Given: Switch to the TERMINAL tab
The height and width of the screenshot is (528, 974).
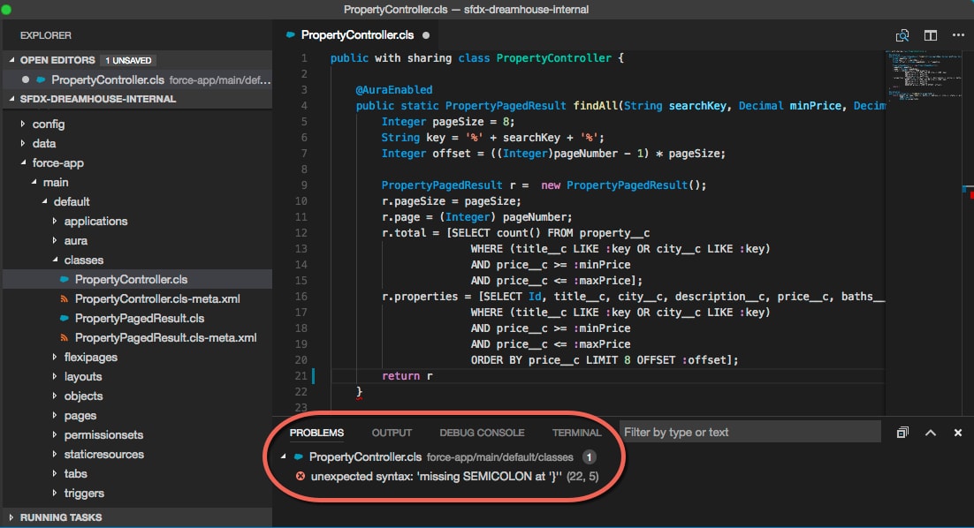Looking at the screenshot, I should 576,433.
